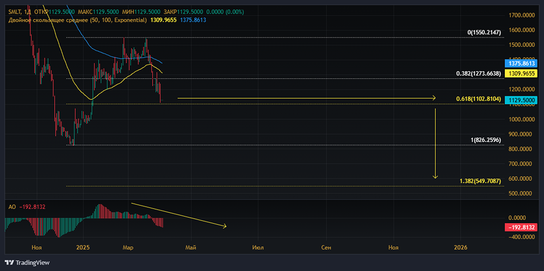Click the cyan 1129.5000 current price tag

pos(521,100)
